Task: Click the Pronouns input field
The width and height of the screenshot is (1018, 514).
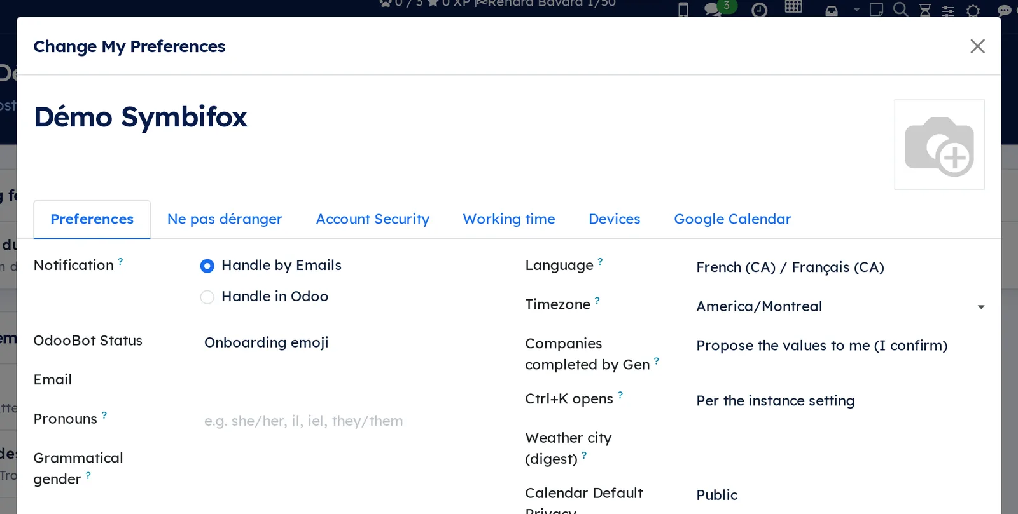Action: 349,421
